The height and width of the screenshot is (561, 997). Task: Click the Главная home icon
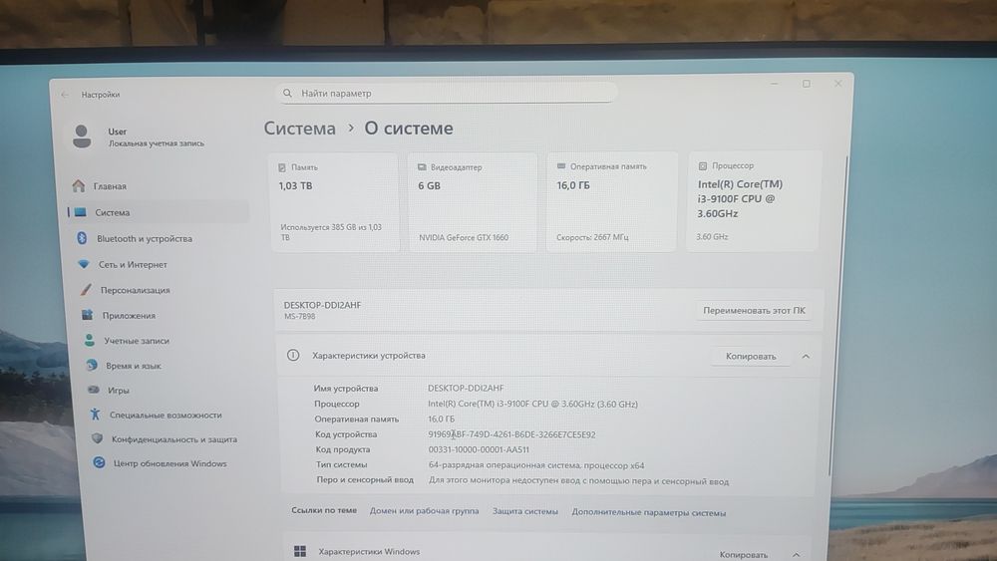[78, 185]
